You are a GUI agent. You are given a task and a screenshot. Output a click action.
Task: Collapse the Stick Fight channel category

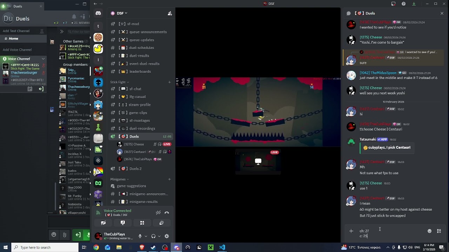pyautogui.click(x=120, y=82)
